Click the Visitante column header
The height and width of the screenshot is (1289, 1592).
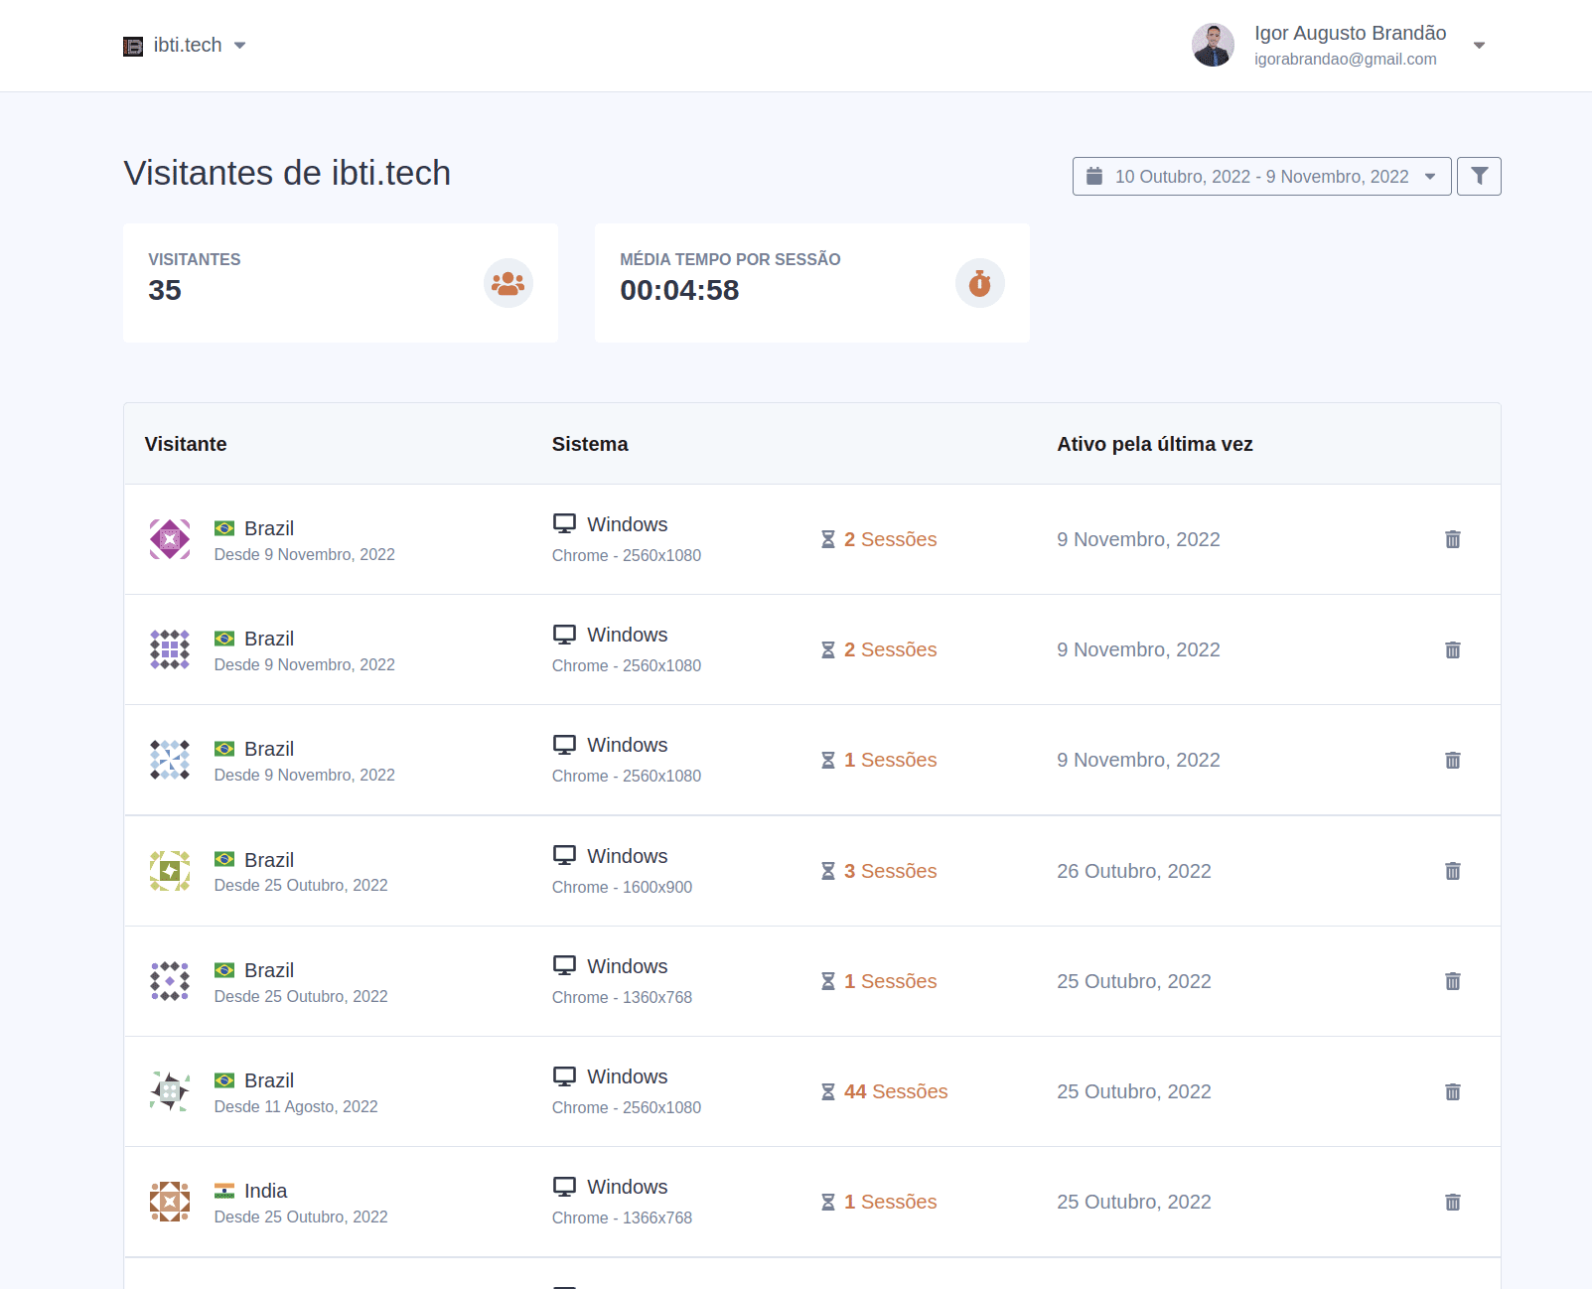point(186,444)
